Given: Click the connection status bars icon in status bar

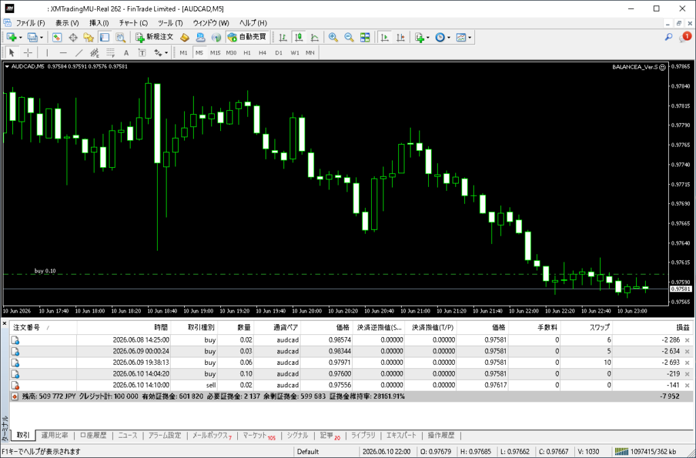Looking at the screenshot, I should point(621,452).
